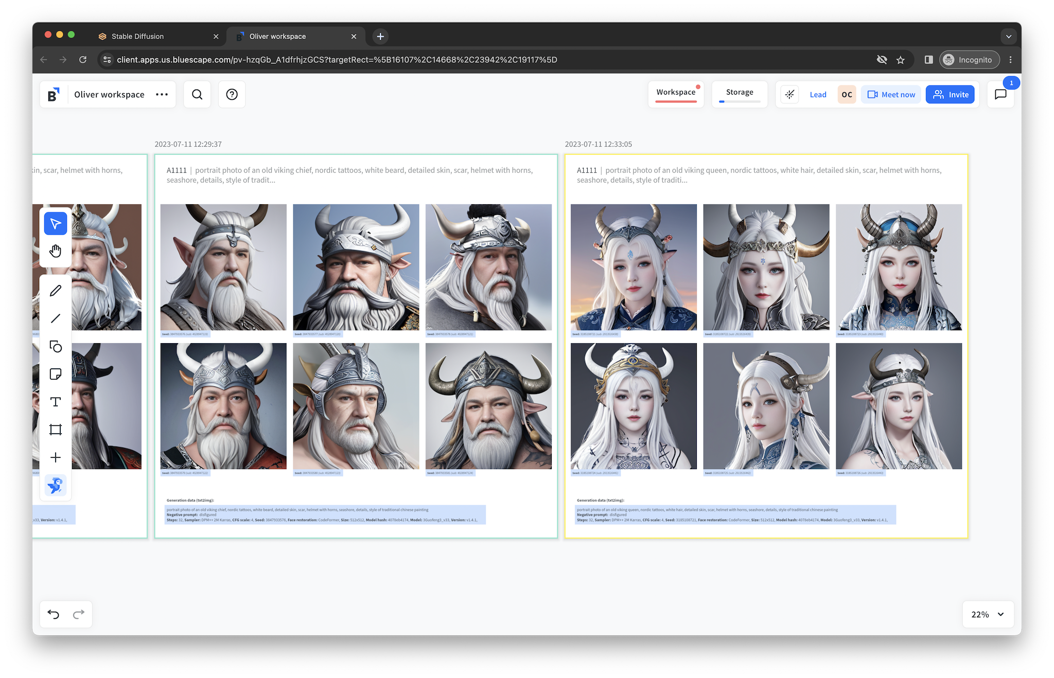Click the Invite button
1054x678 pixels.
click(950, 95)
